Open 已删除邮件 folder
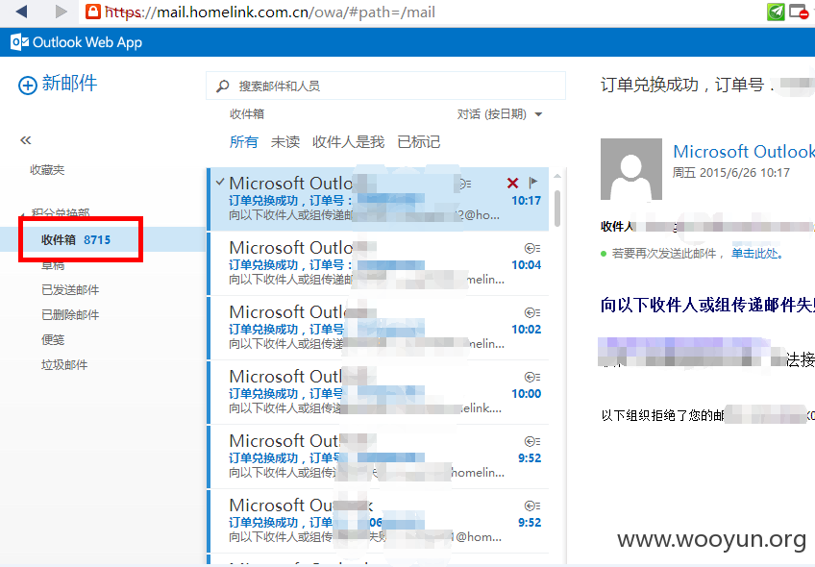Image resolution: width=815 pixels, height=567 pixels. (70, 315)
